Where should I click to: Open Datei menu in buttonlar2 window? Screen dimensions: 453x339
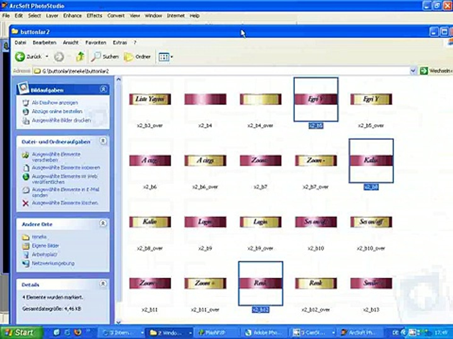coord(20,42)
